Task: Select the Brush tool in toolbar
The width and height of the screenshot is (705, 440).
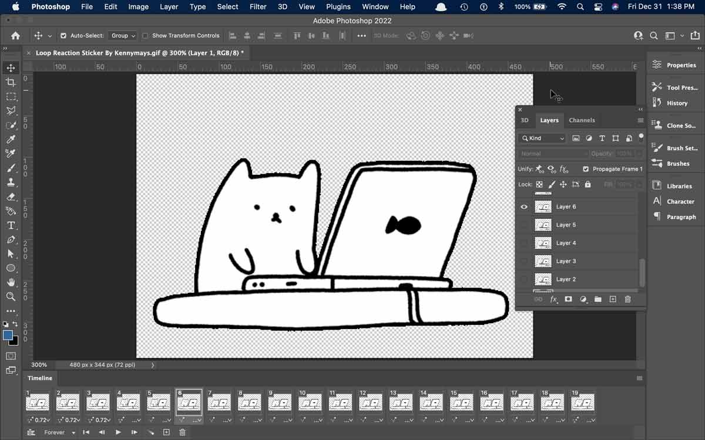Action: point(11,168)
